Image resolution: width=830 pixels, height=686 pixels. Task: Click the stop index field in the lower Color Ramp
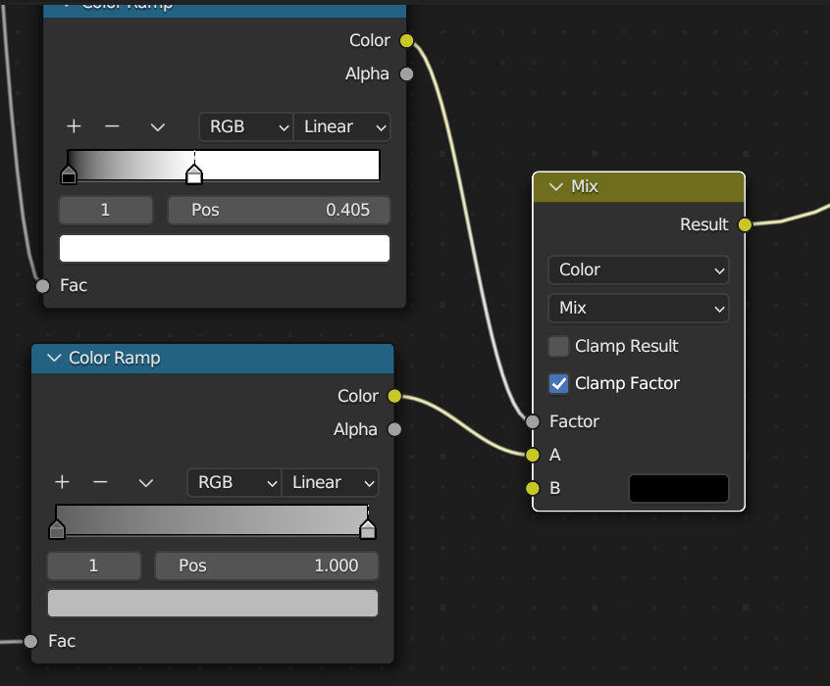coord(94,565)
